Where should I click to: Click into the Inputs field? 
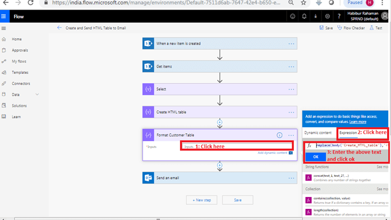(x=237, y=146)
